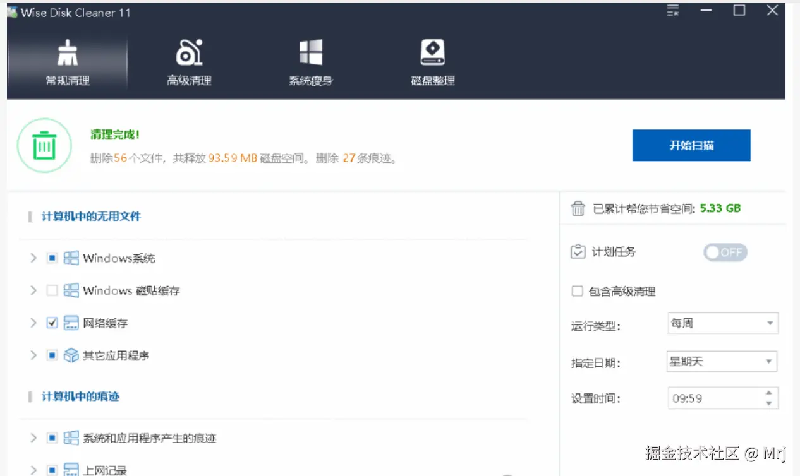Image resolution: width=800 pixels, height=476 pixels.
Task: Switch to the 磁盘整理 tab
Action: (433, 62)
